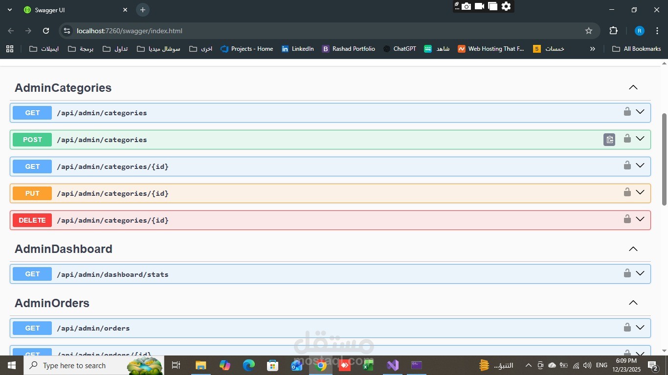
Task: Collapse the AdminOrders section
Action: pos(633,303)
